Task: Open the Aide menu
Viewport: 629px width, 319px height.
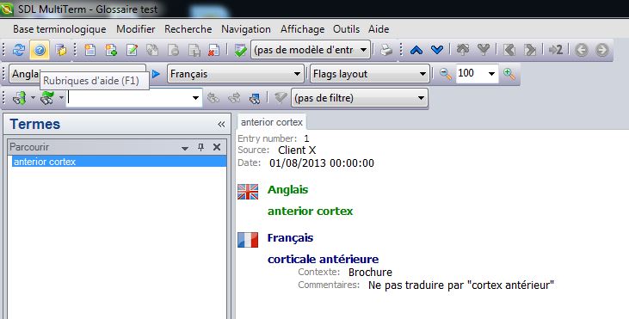Action: point(379,29)
